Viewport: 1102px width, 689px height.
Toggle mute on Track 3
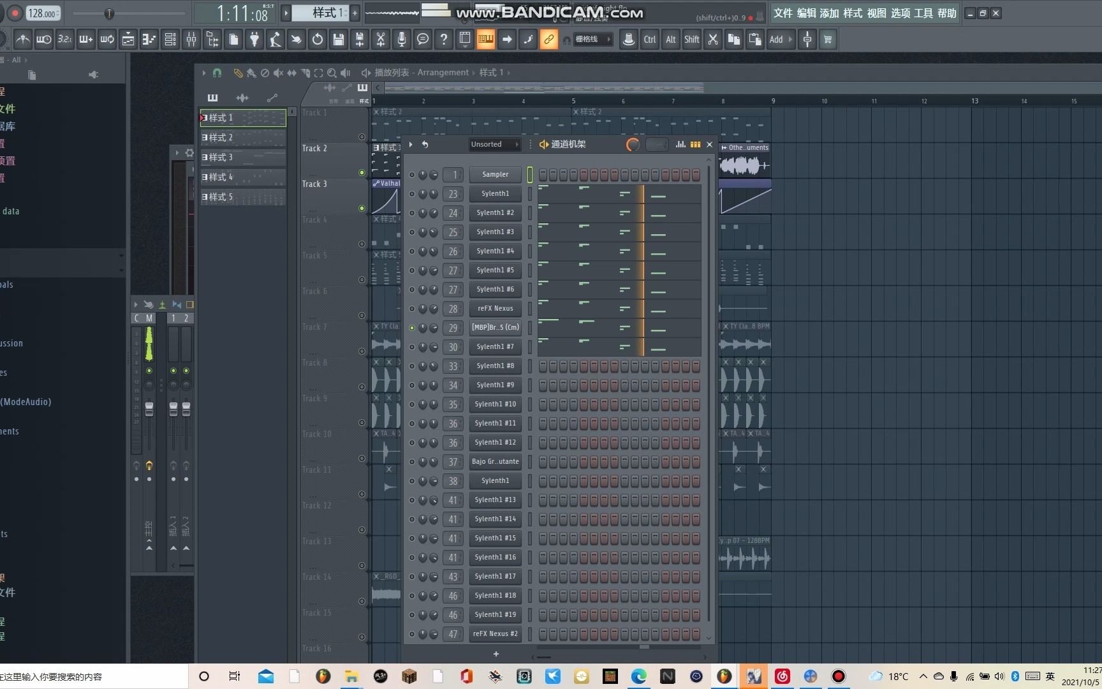(x=362, y=208)
